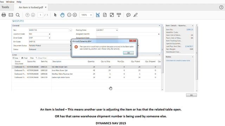Click the Status Released field
The height and width of the screenshot is (126, 225).
tap(50, 49)
